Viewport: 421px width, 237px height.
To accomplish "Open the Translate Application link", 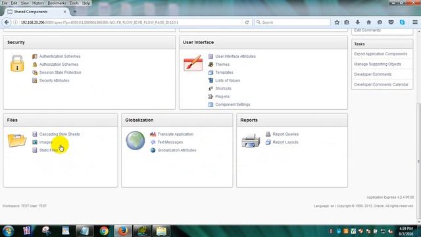I will click(x=176, y=134).
